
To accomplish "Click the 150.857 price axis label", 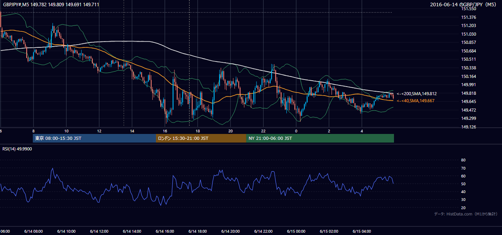I will coord(469,42).
